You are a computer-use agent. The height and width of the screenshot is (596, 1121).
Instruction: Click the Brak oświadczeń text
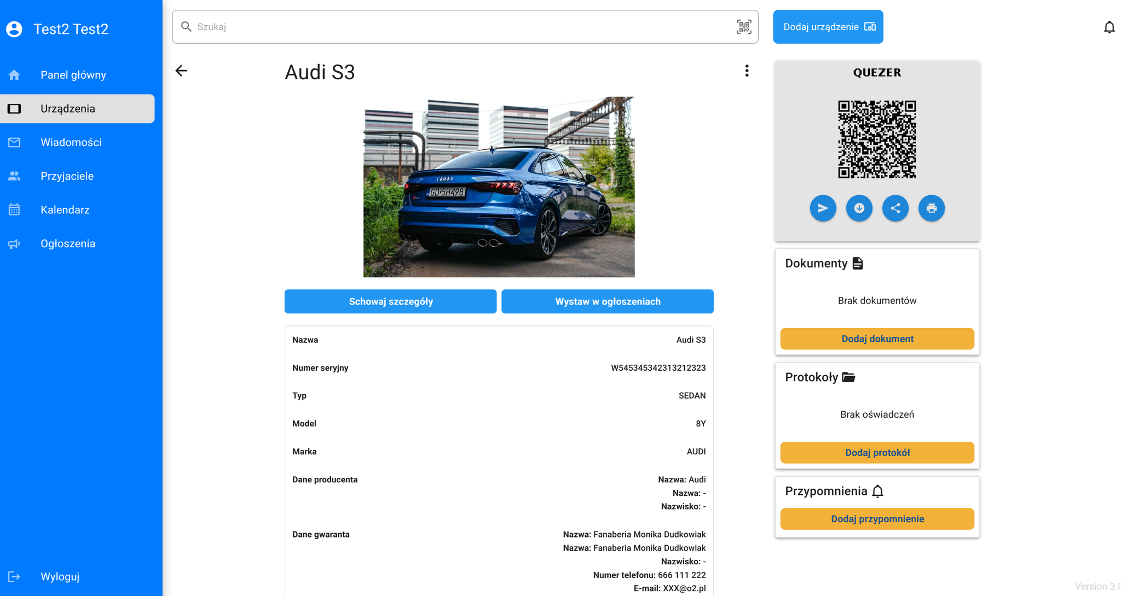877,414
